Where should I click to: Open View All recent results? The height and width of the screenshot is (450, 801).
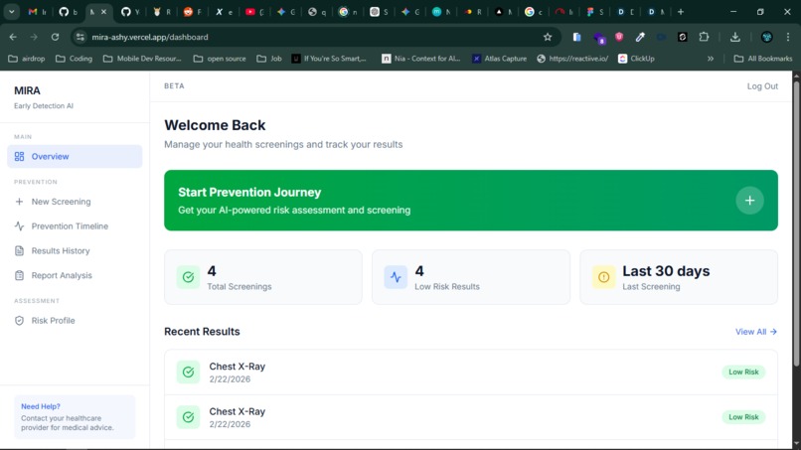click(x=756, y=332)
